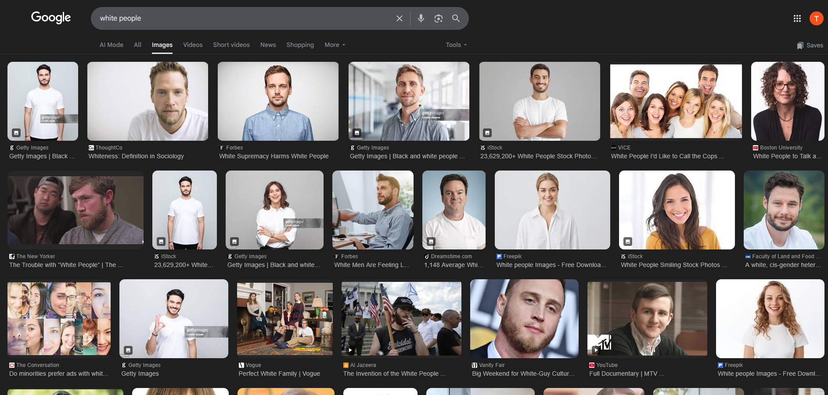Click The Conversation source favicon
Screen dimensions: 828x395
tap(12, 365)
